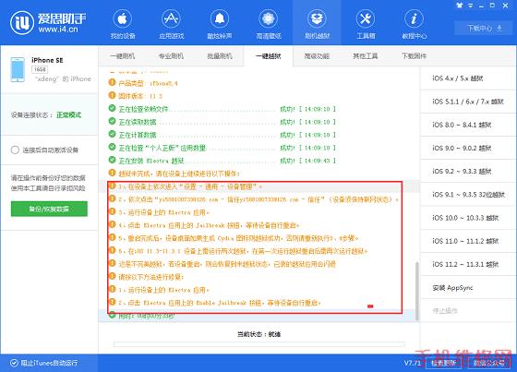Viewport: 517px width, 372px height.
Task: Choose iOS 5.1.1 / 6.x / 7.x 越狱
Action: [469, 102]
